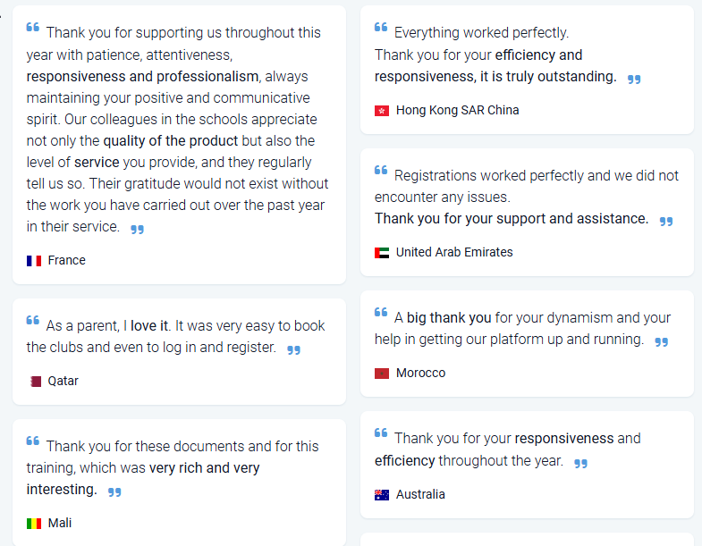This screenshot has width=702, height=546.
Task: Click the 'Everything worked perfectly' testimonial text
Action: click(481, 33)
